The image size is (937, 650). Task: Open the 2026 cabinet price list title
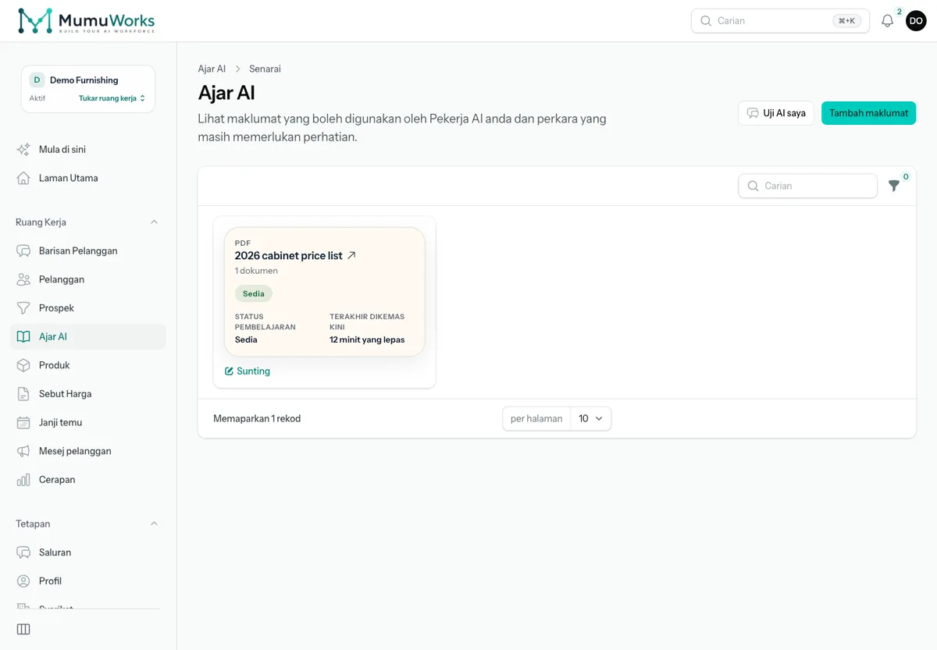click(289, 255)
